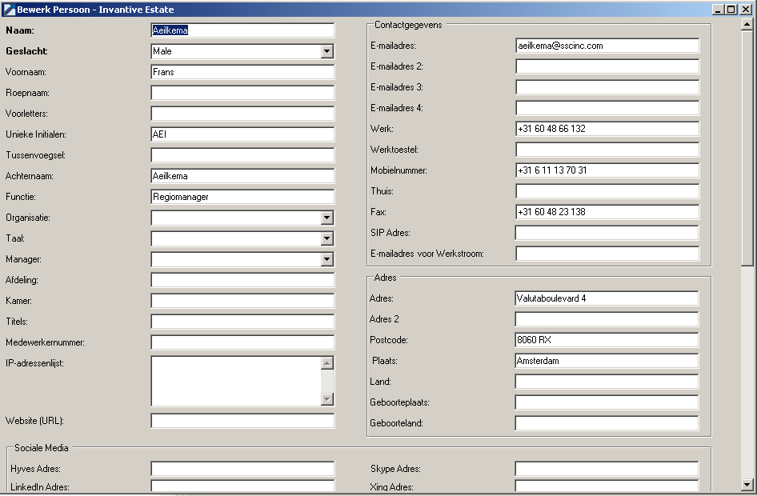Screen dimensions: 757x496
Task: Focus the Land input field
Action: (x=607, y=381)
